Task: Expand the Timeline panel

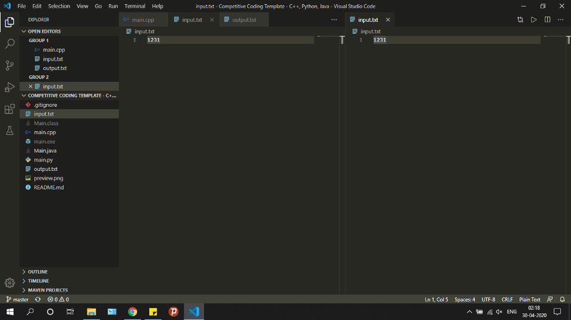Action: click(38, 281)
